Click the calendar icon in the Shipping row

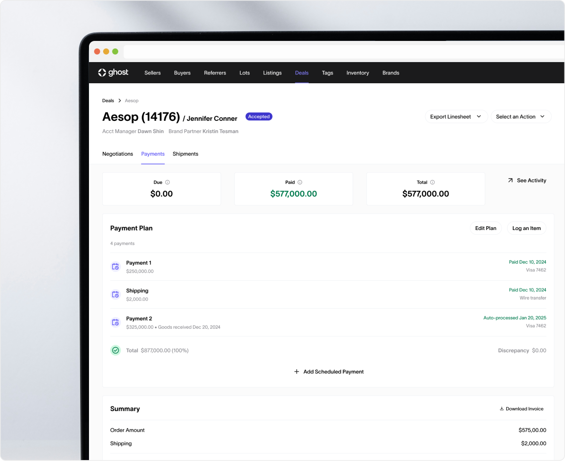115,294
